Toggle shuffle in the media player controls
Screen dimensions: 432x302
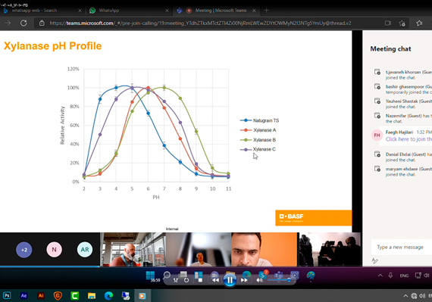(x=176, y=280)
